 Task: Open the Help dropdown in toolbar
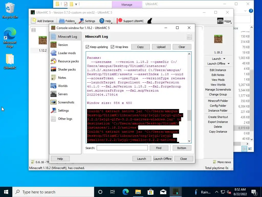click(x=106, y=21)
